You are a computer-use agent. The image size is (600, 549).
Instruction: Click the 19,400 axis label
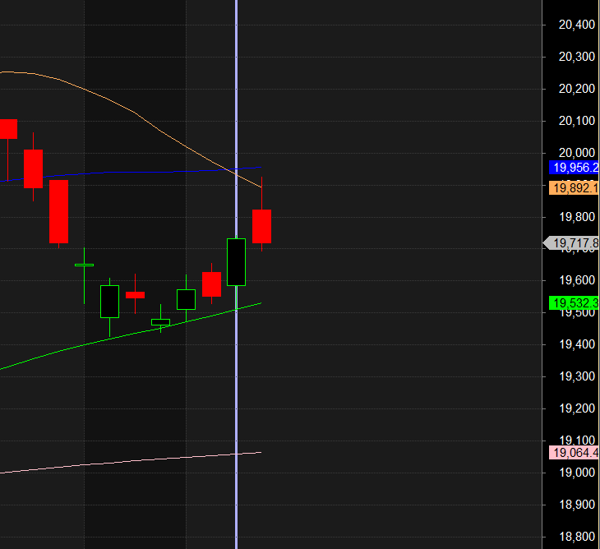coord(577,344)
